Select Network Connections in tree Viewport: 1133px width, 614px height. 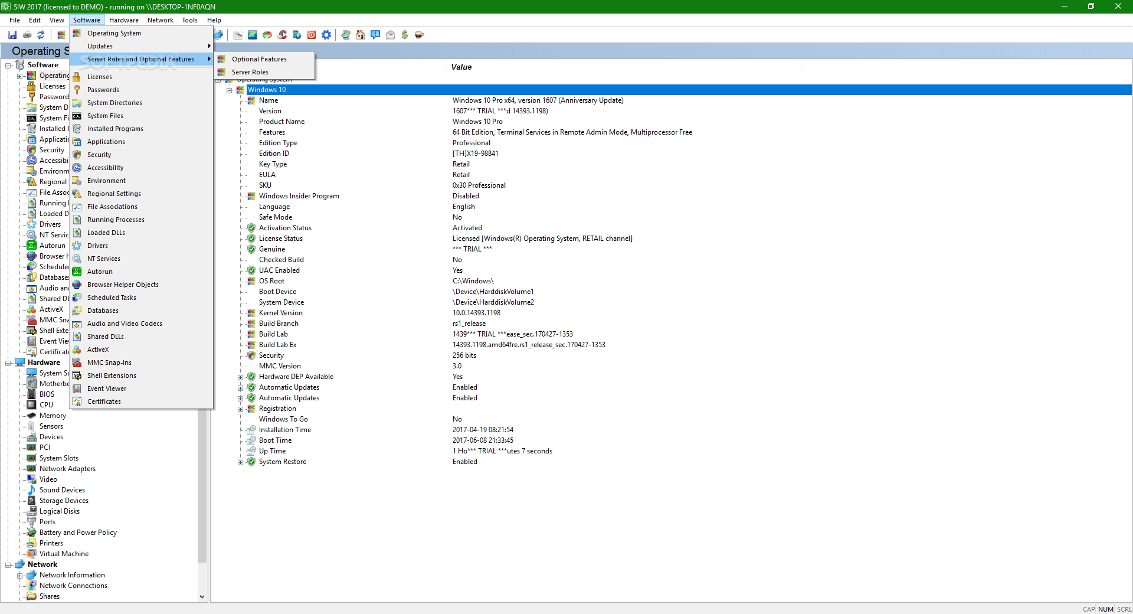pos(73,586)
